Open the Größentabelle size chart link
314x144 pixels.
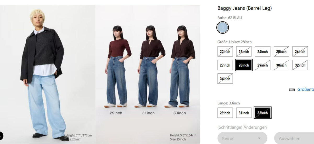click(x=306, y=89)
